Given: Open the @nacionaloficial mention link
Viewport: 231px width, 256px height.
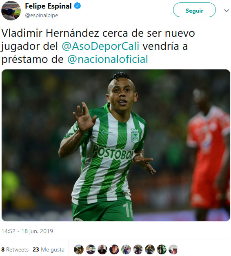Looking at the screenshot, I should tap(108, 59).
